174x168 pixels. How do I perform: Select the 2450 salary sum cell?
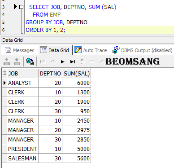[76, 120]
